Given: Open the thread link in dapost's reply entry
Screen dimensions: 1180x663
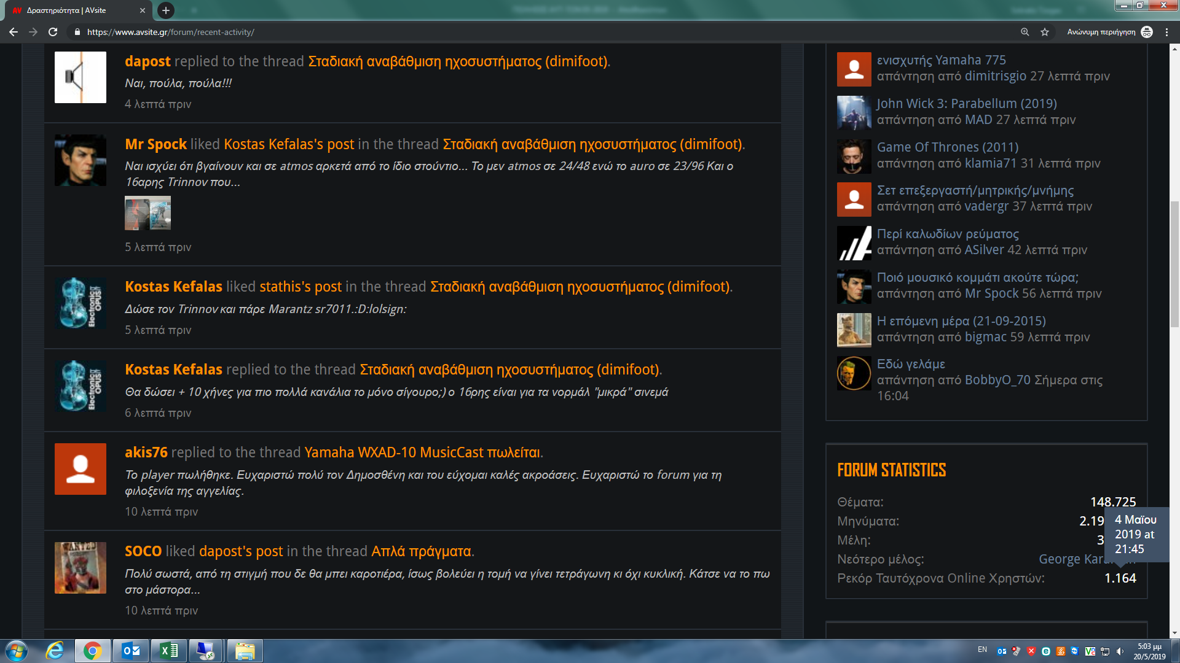Looking at the screenshot, I should [458, 61].
